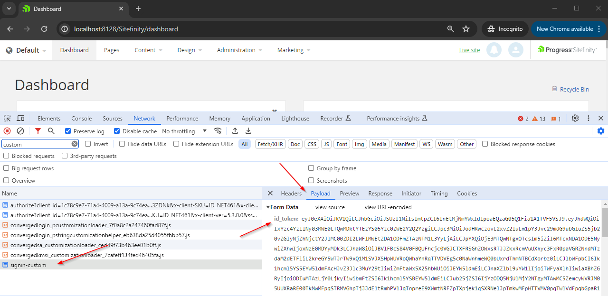
Task: Open DevTools settings gear icon
Action: pos(575,118)
